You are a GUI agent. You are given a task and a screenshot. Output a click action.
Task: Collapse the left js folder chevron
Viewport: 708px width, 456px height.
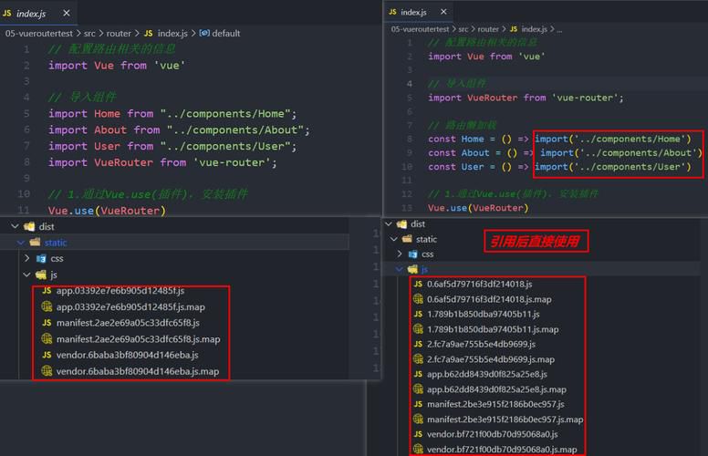click(26, 275)
